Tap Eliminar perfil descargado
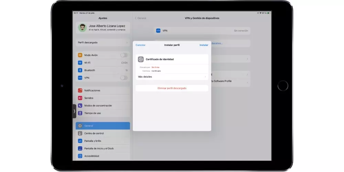Viewport: 344px width, 172px height. 172,88
